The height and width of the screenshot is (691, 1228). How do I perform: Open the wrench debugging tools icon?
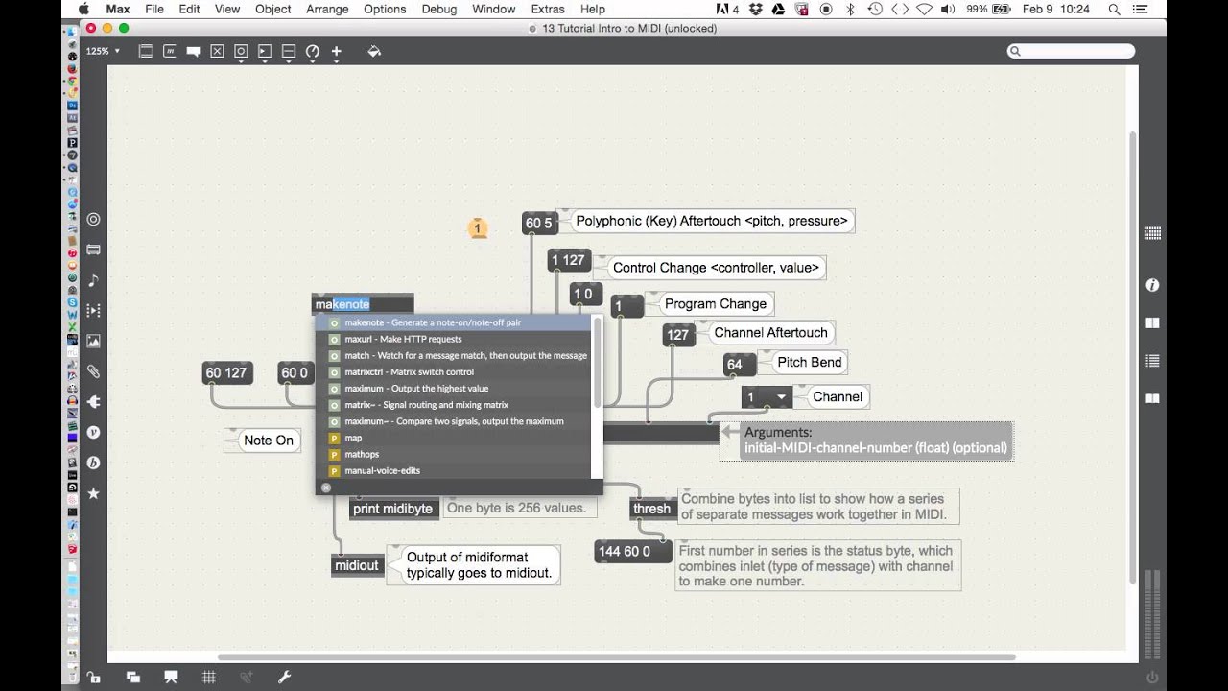(285, 677)
